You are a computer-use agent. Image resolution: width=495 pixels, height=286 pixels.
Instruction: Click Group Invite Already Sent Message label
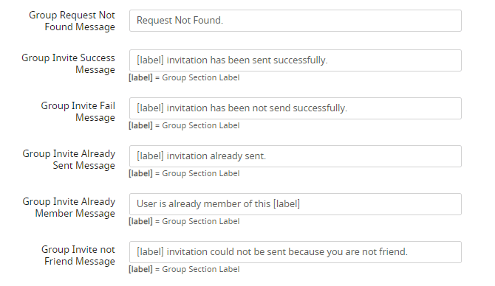coord(69,159)
